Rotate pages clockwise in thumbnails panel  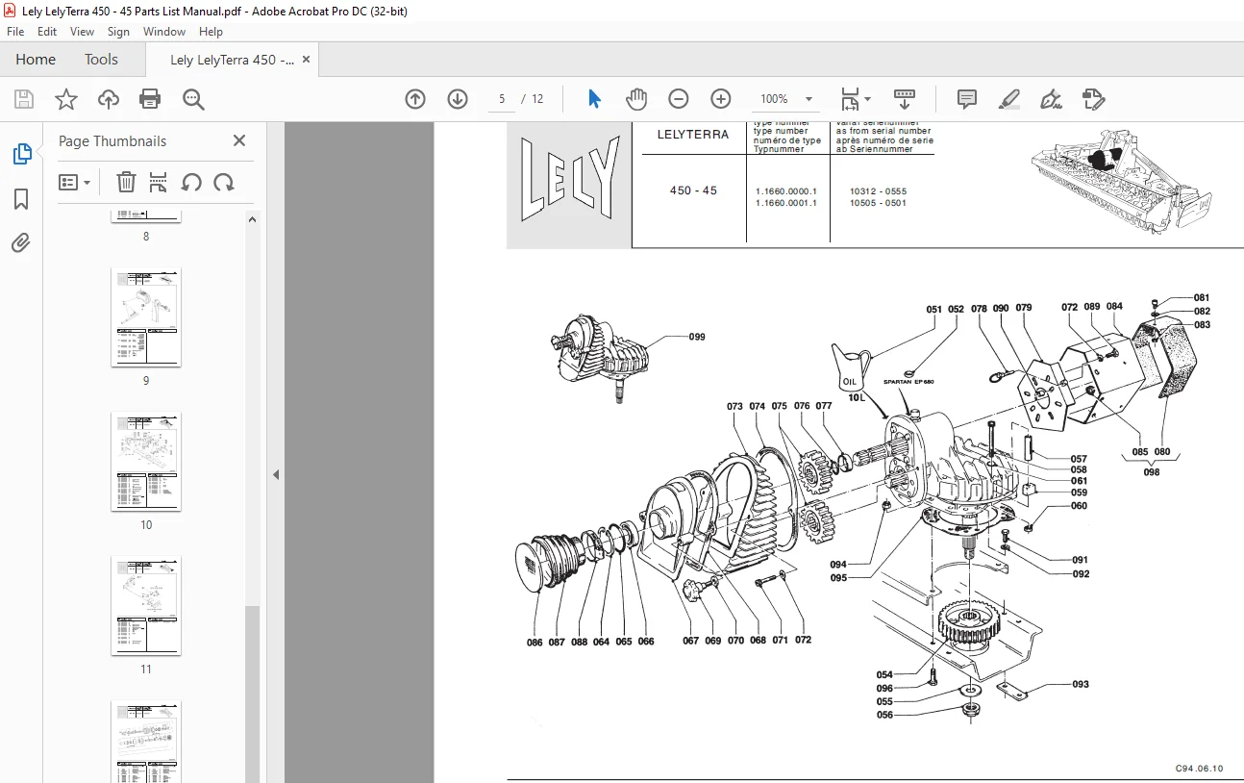(x=224, y=182)
